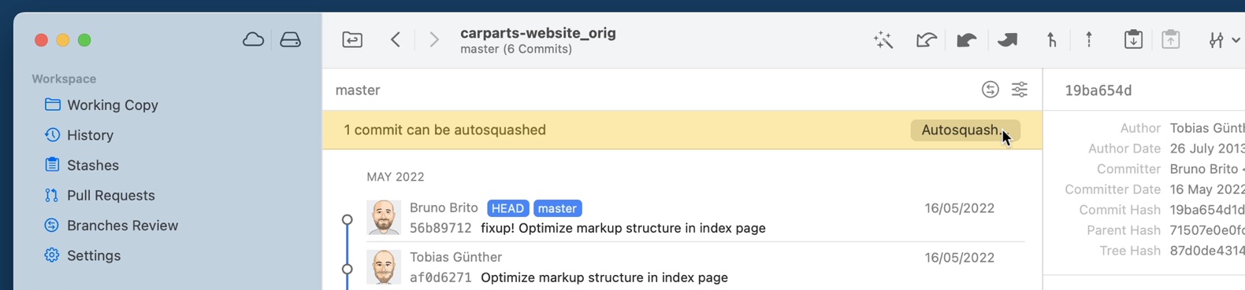Click the Rebase dashed arrow icon

(1089, 39)
